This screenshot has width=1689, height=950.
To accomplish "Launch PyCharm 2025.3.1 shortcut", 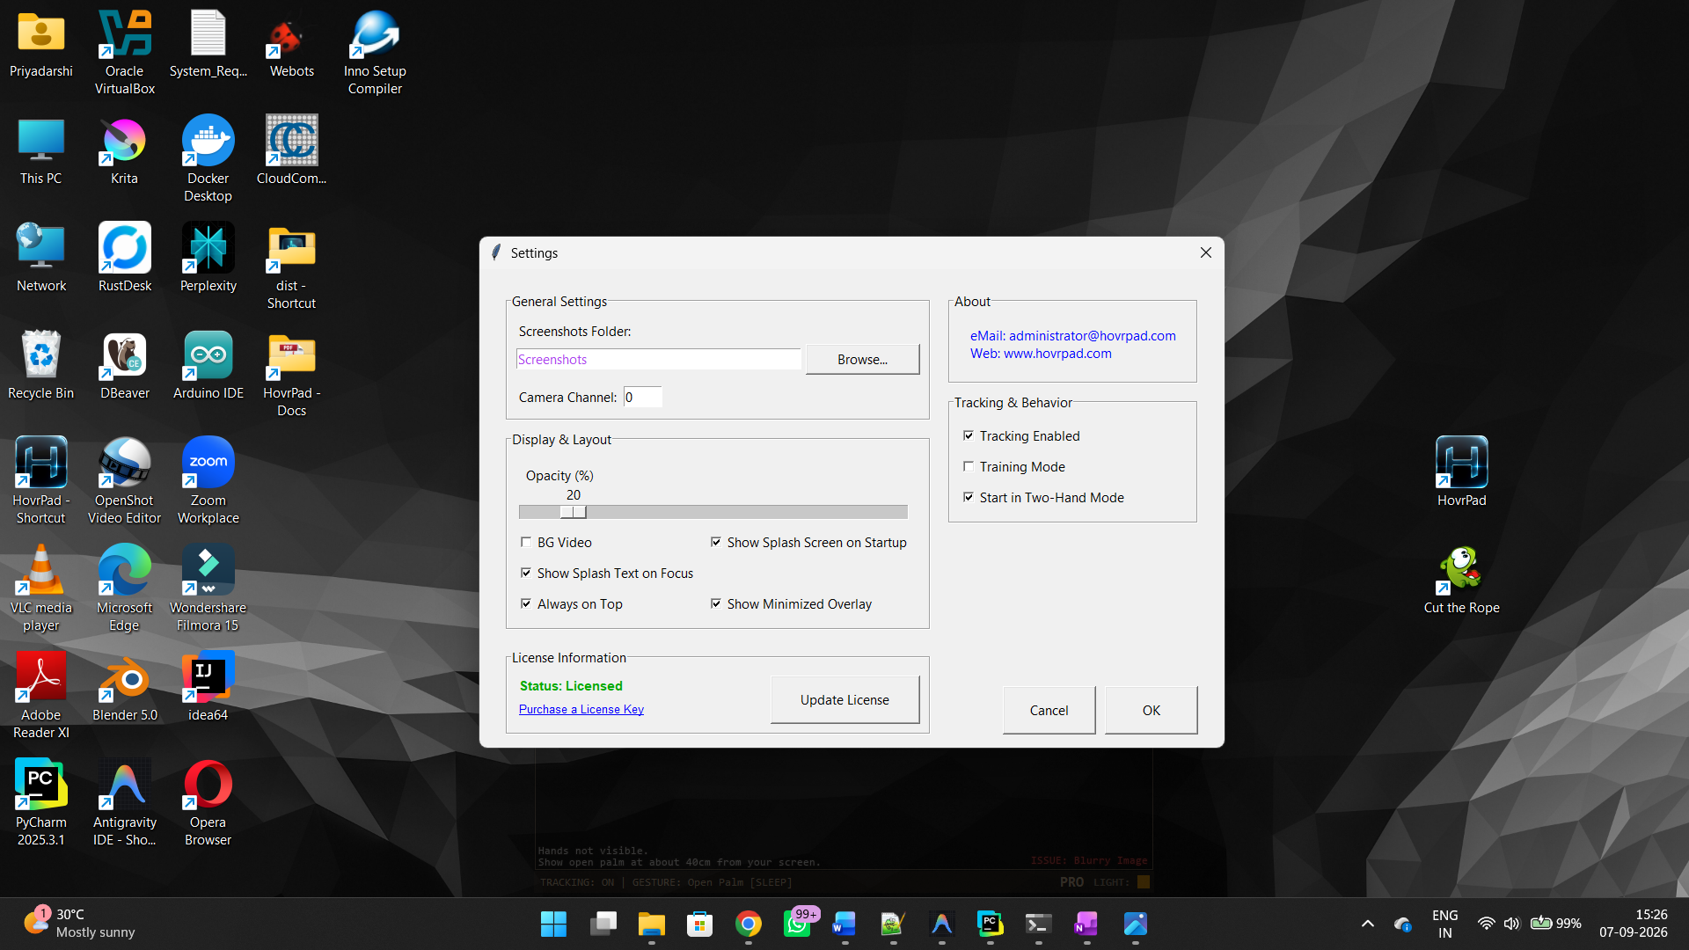I will pyautogui.click(x=40, y=802).
